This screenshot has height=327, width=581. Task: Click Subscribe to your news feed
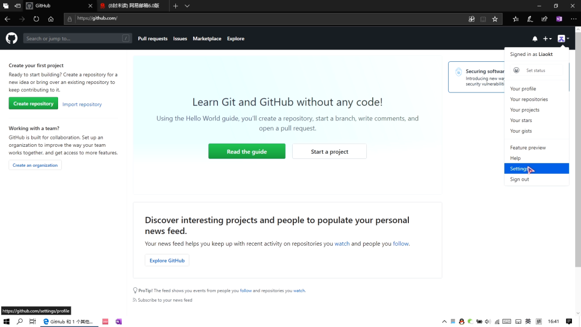[x=165, y=300]
